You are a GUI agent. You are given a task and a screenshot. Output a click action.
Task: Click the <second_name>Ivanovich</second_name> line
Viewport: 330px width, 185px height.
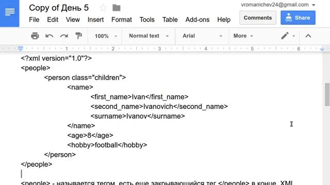pos(159,106)
